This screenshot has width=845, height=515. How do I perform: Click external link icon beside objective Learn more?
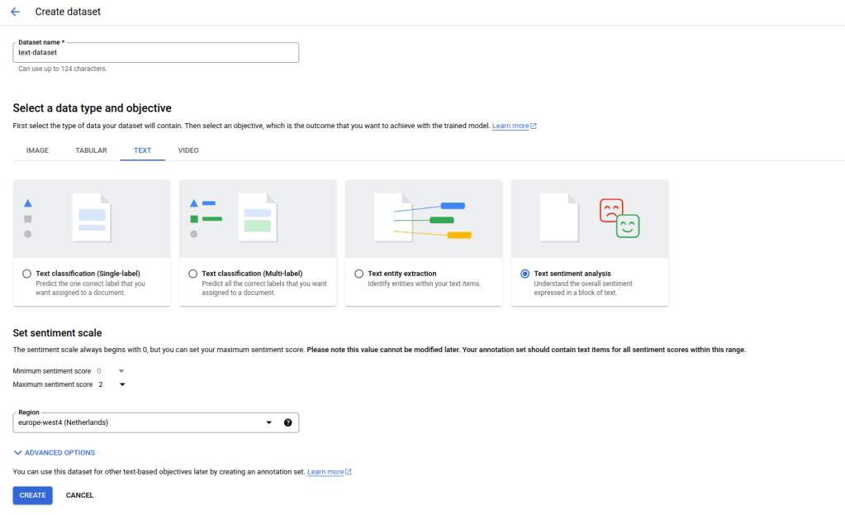[x=534, y=126]
